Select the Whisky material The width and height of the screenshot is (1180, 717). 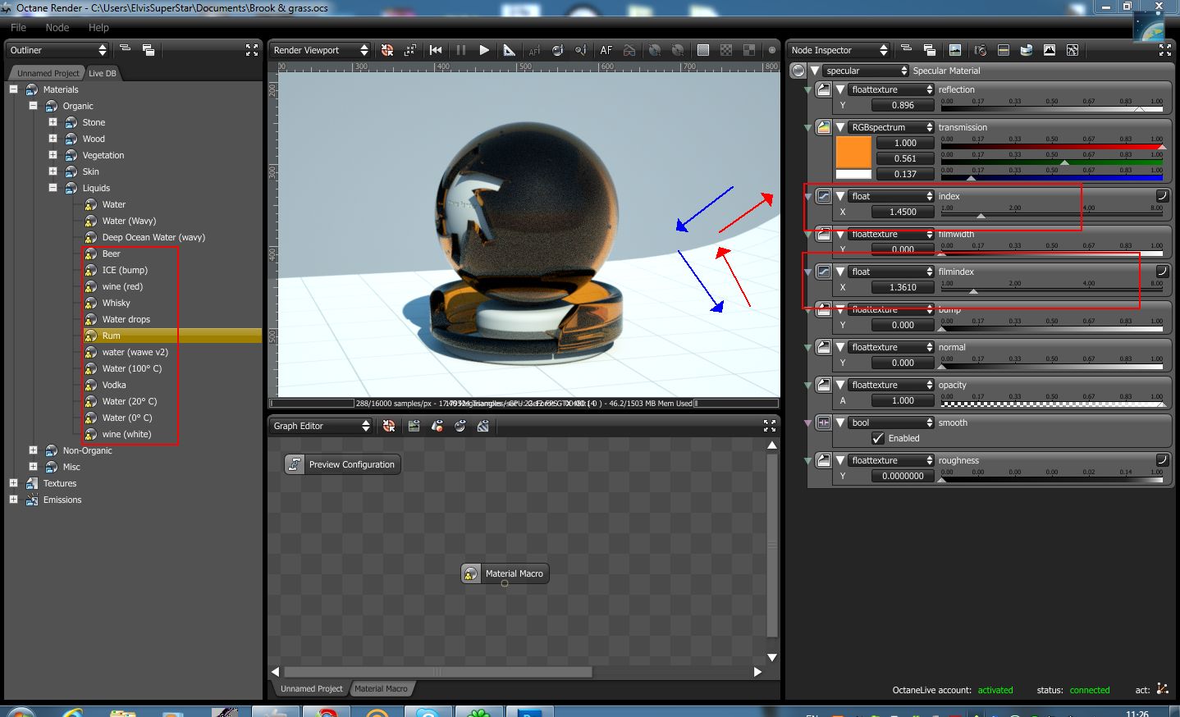pos(116,303)
